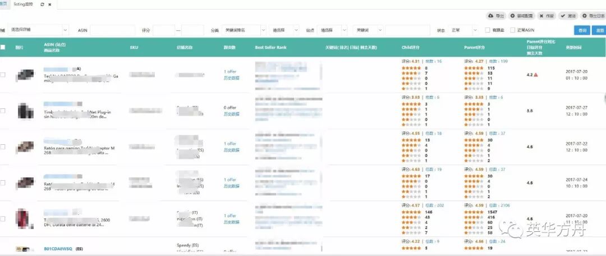Viewport: 606px width, 256px height.
Task: Open 历史数据 link in 4.31 rating row
Action: 232,77
